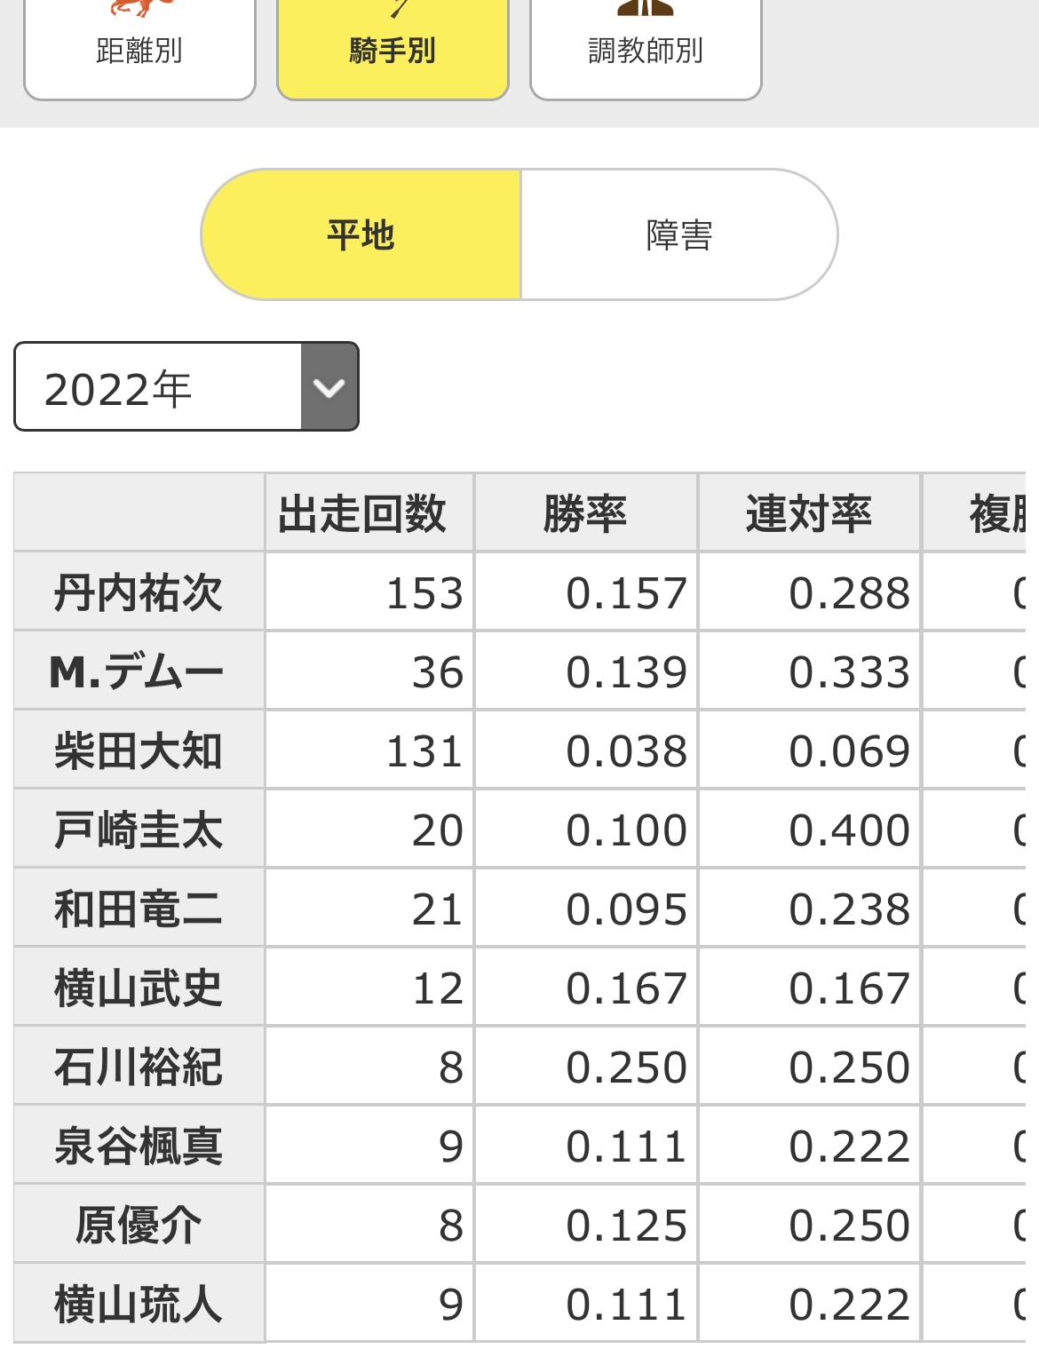This screenshot has height=1365, width=1039.
Task: Switch the toggle to 障害
Action: (679, 235)
